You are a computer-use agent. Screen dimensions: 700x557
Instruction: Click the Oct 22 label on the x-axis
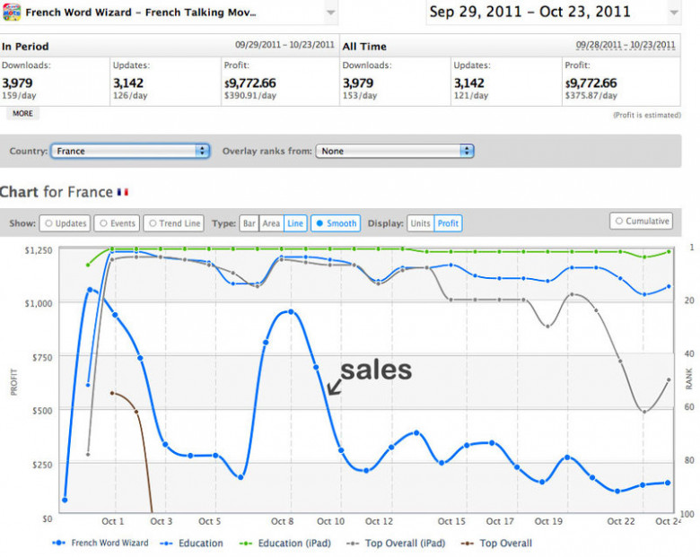[x=620, y=521]
